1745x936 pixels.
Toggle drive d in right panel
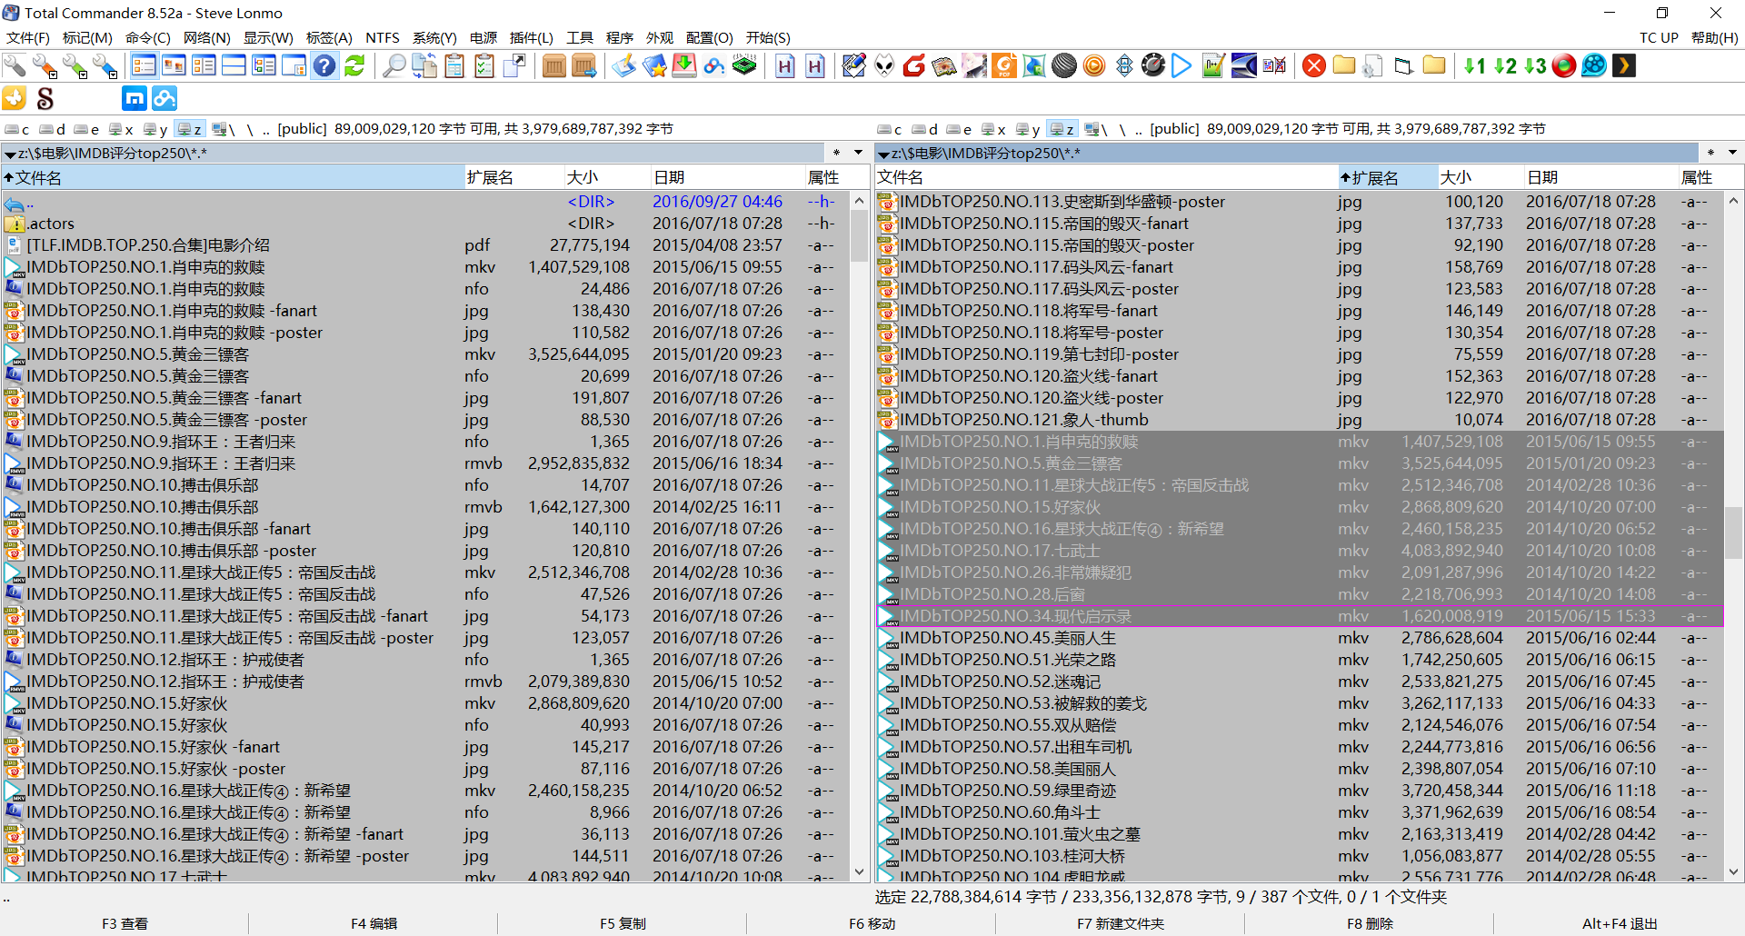click(x=925, y=129)
